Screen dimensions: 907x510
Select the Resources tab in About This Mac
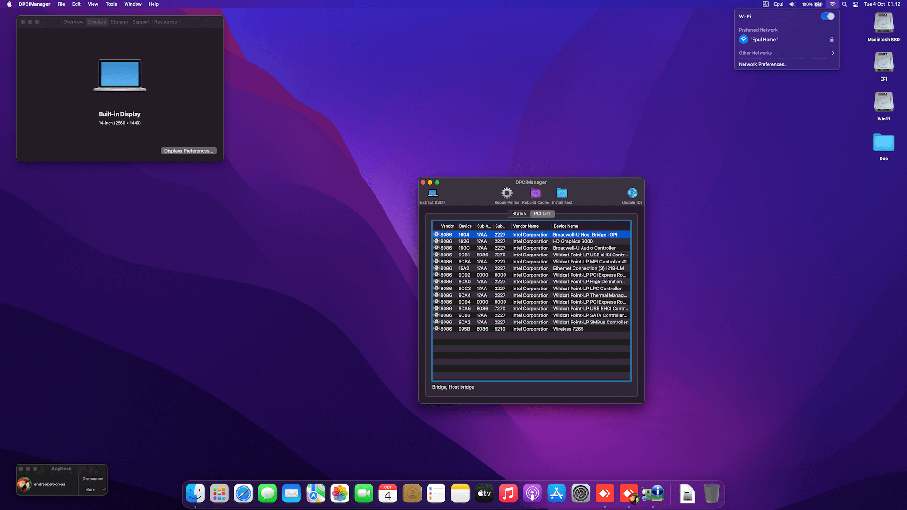pos(165,22)
